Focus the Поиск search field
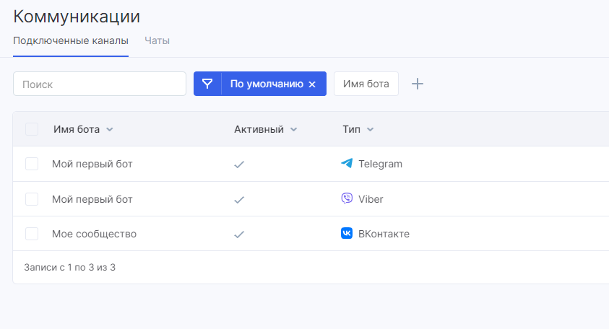This screenshot has width=609, height=329. point(100,84)
